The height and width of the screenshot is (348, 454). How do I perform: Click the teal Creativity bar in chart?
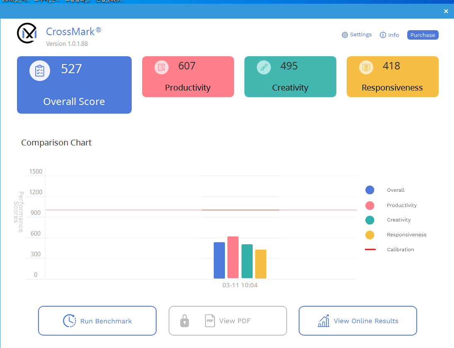pyautogui.click(x=247, y=261)
